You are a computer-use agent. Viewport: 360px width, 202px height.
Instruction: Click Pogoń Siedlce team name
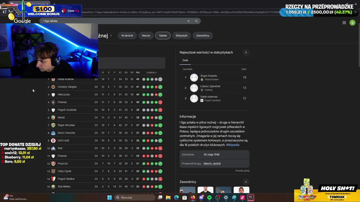(x=66, y=179)
